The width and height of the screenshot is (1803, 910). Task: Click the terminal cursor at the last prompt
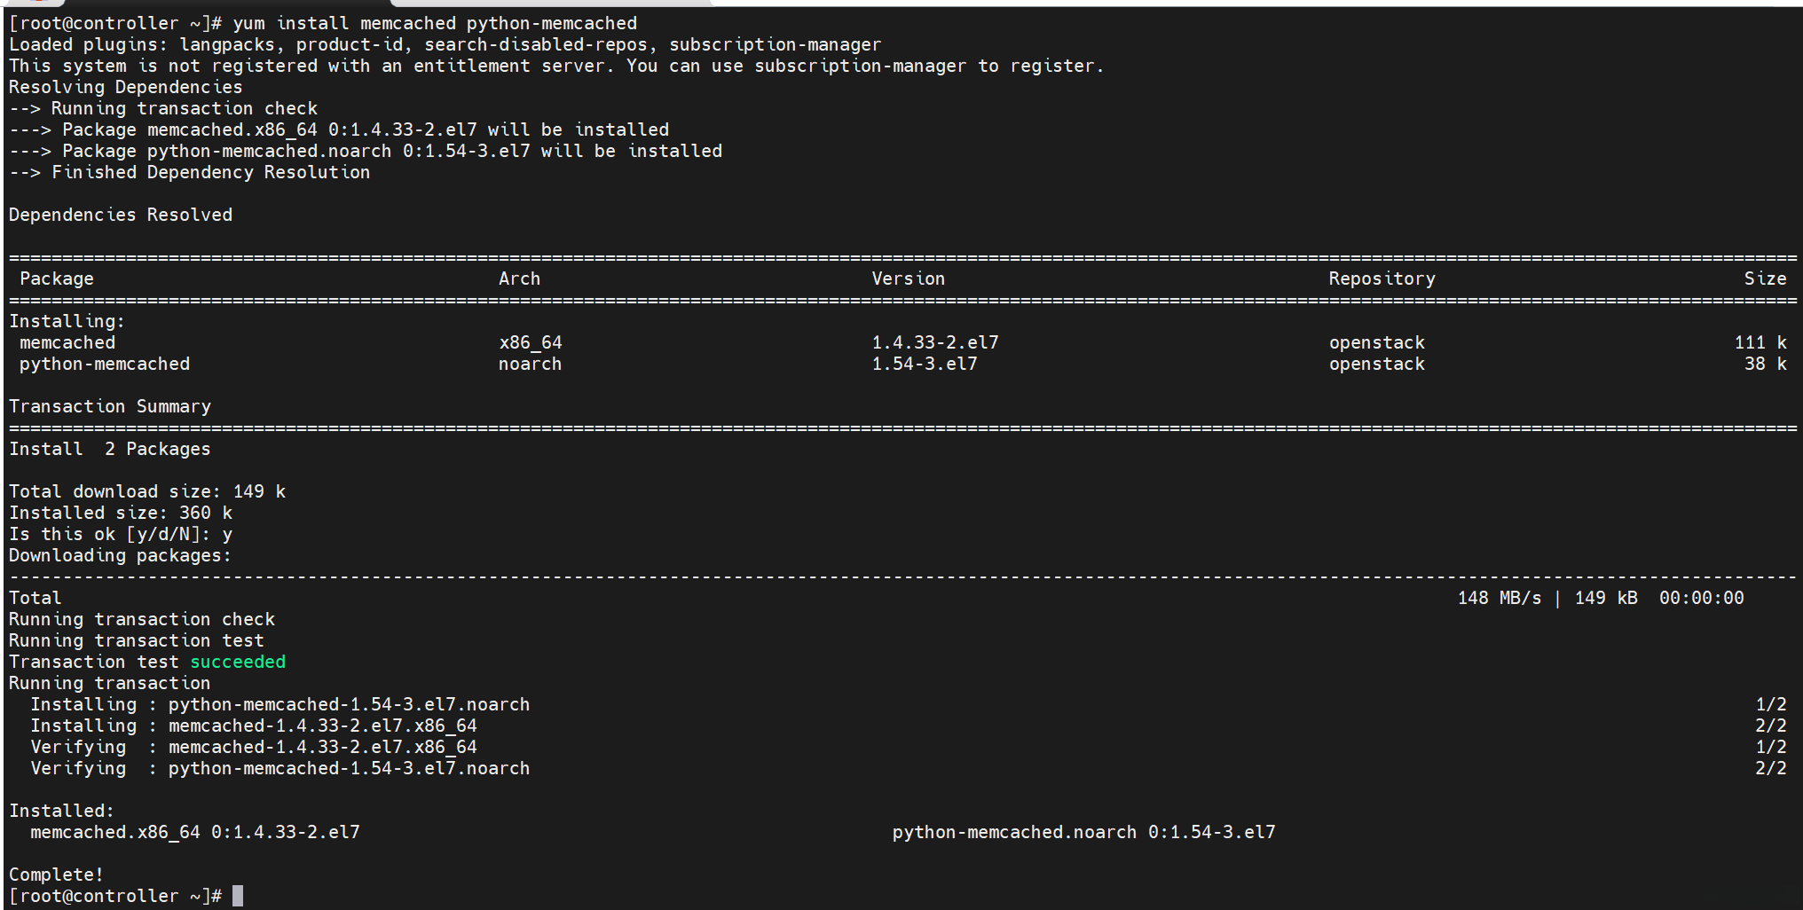pyautogui.click(x=238, y=896)
